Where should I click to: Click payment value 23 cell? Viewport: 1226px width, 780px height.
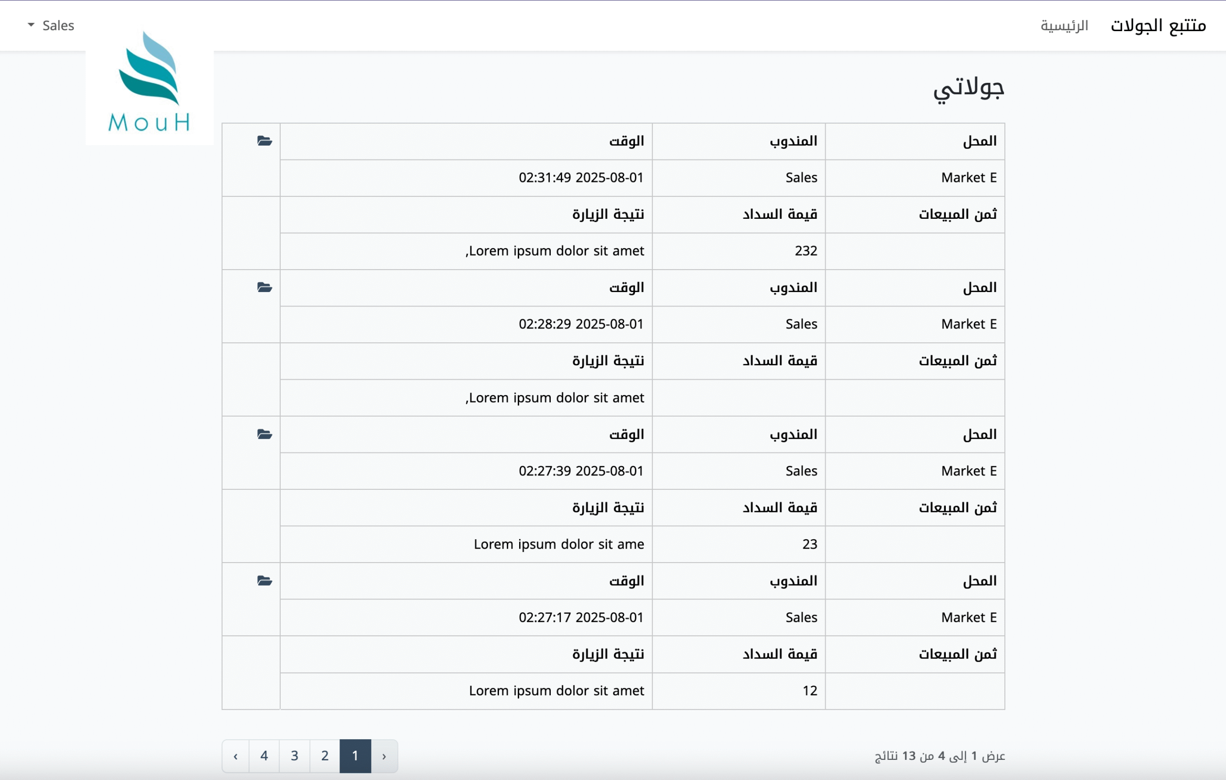pos(809,544)
